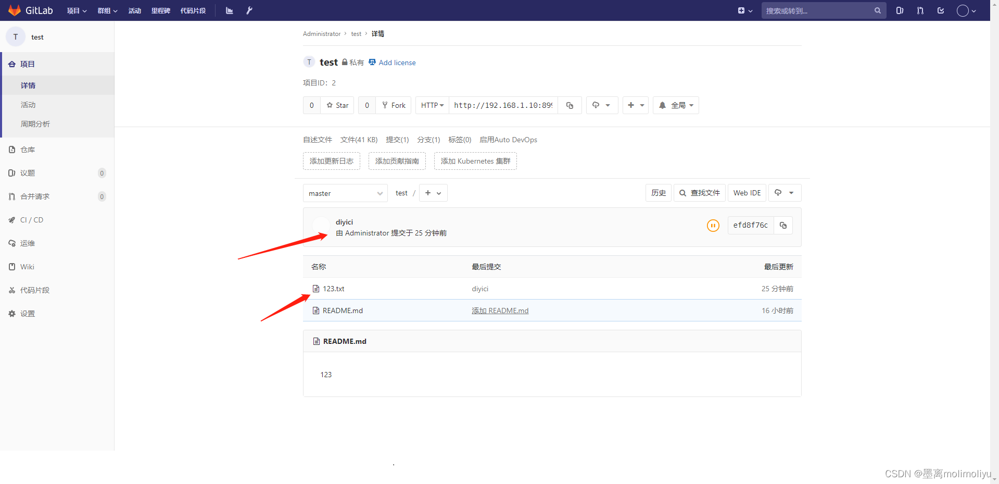Open 分支(1) link

[428, 140]
